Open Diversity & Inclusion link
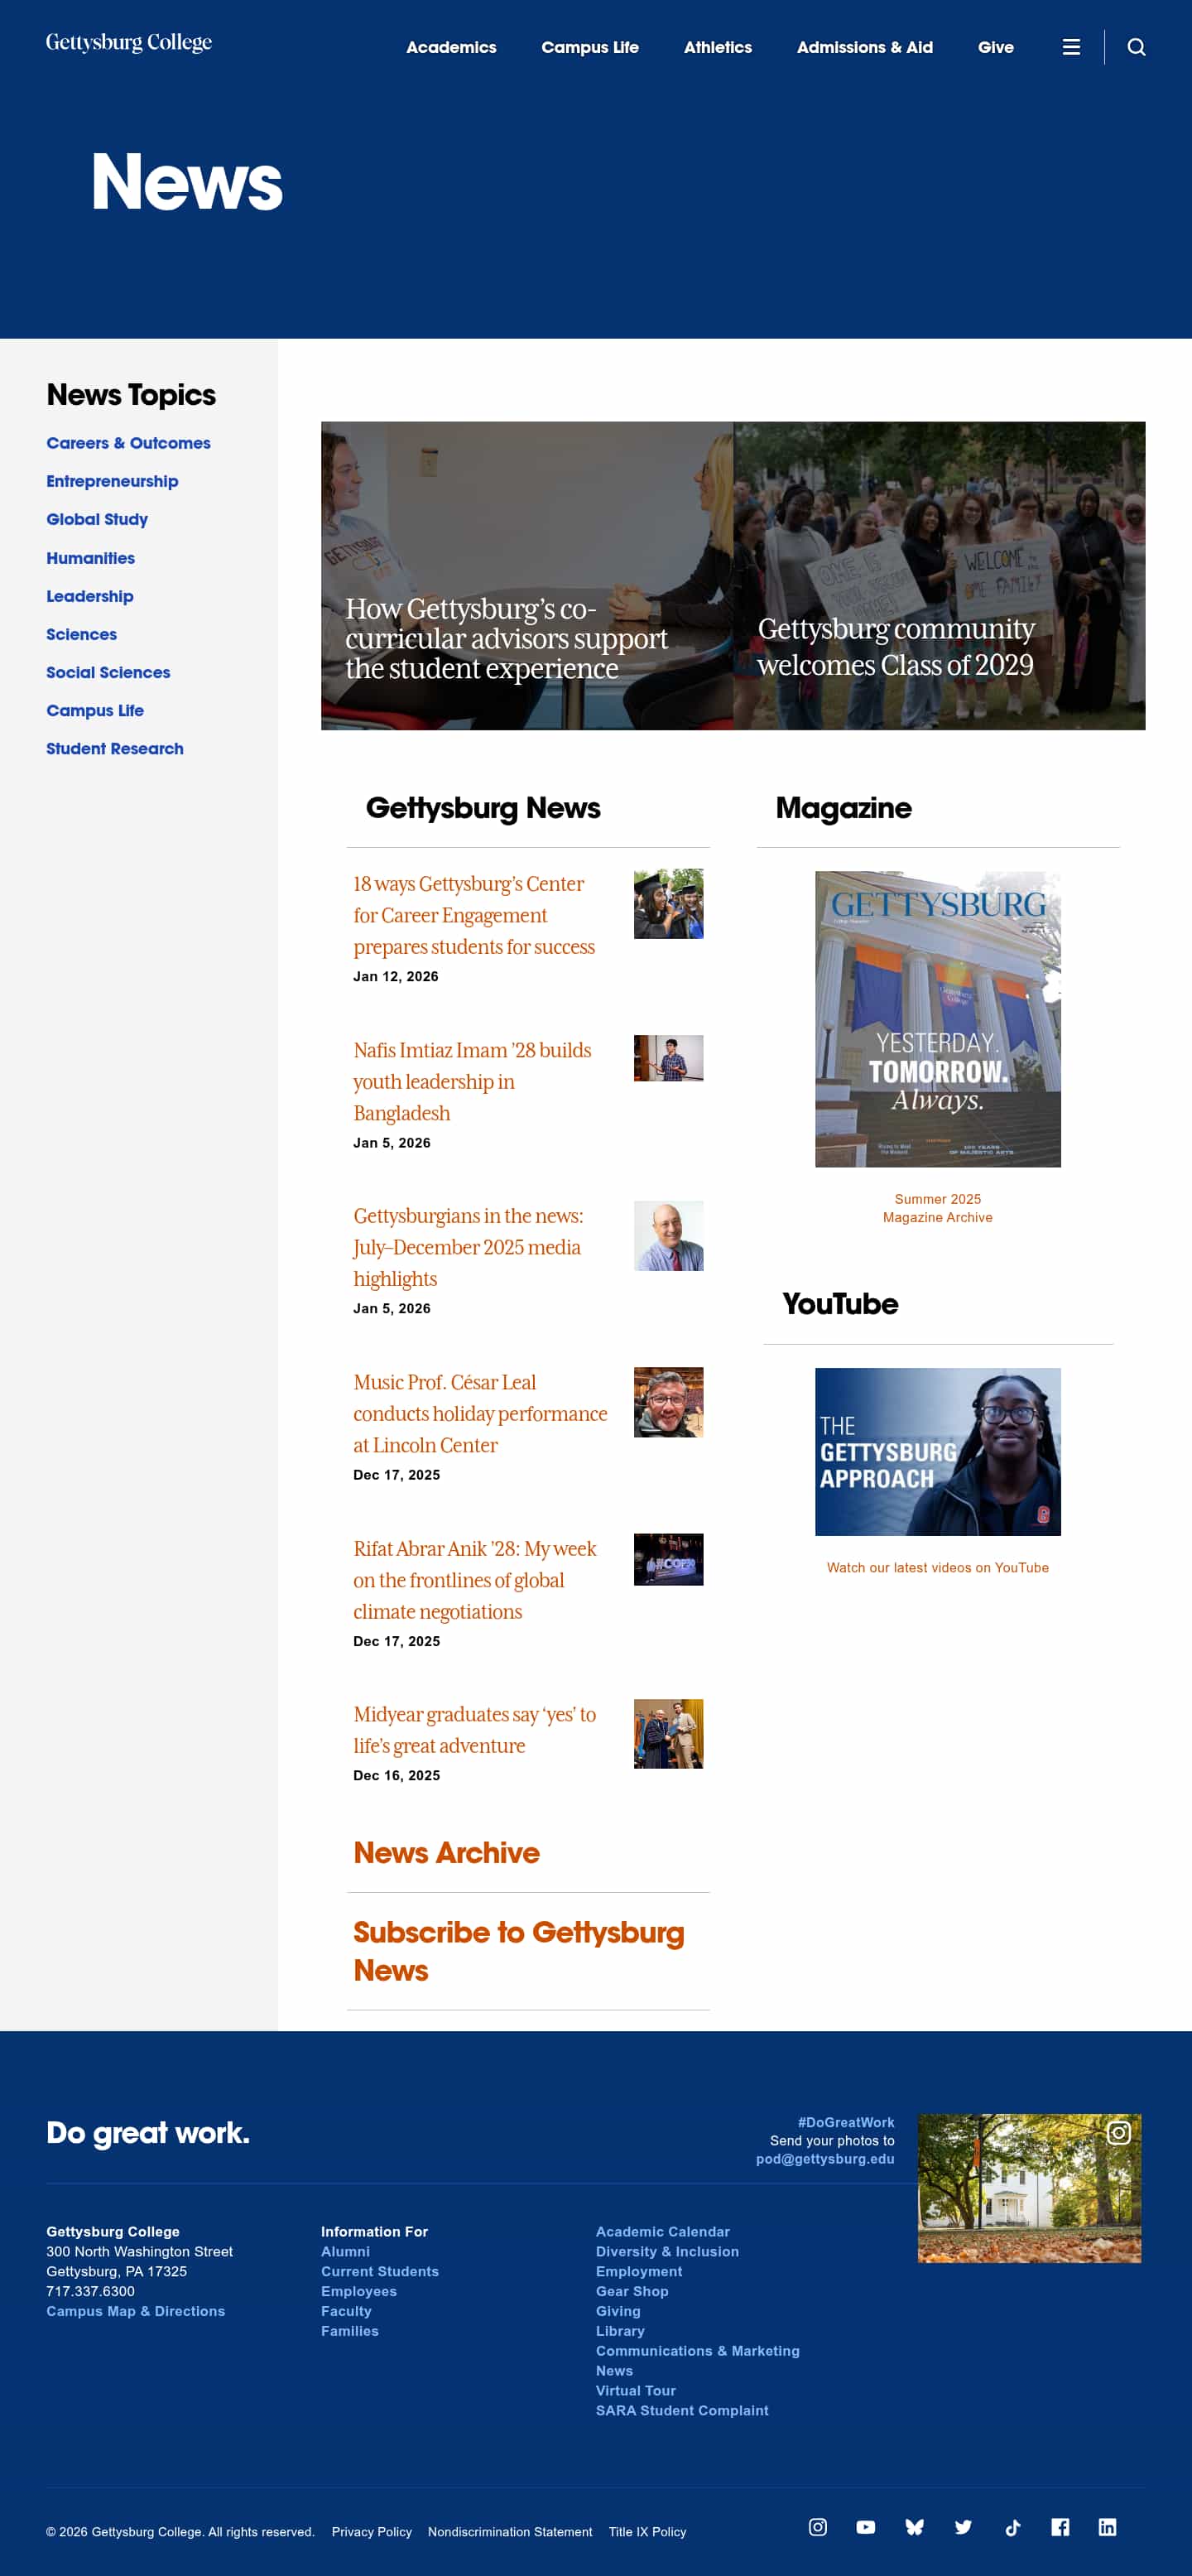This screenshot has height=2576, width=1192. [x=667, y=2251]
